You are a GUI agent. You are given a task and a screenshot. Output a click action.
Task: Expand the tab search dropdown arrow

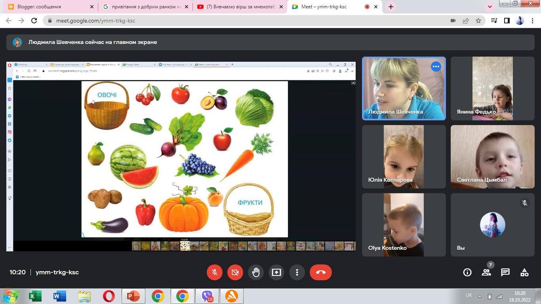pos(490,7)
